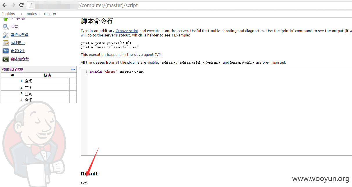Open the nodes breadcrumb link

[32, 14]
